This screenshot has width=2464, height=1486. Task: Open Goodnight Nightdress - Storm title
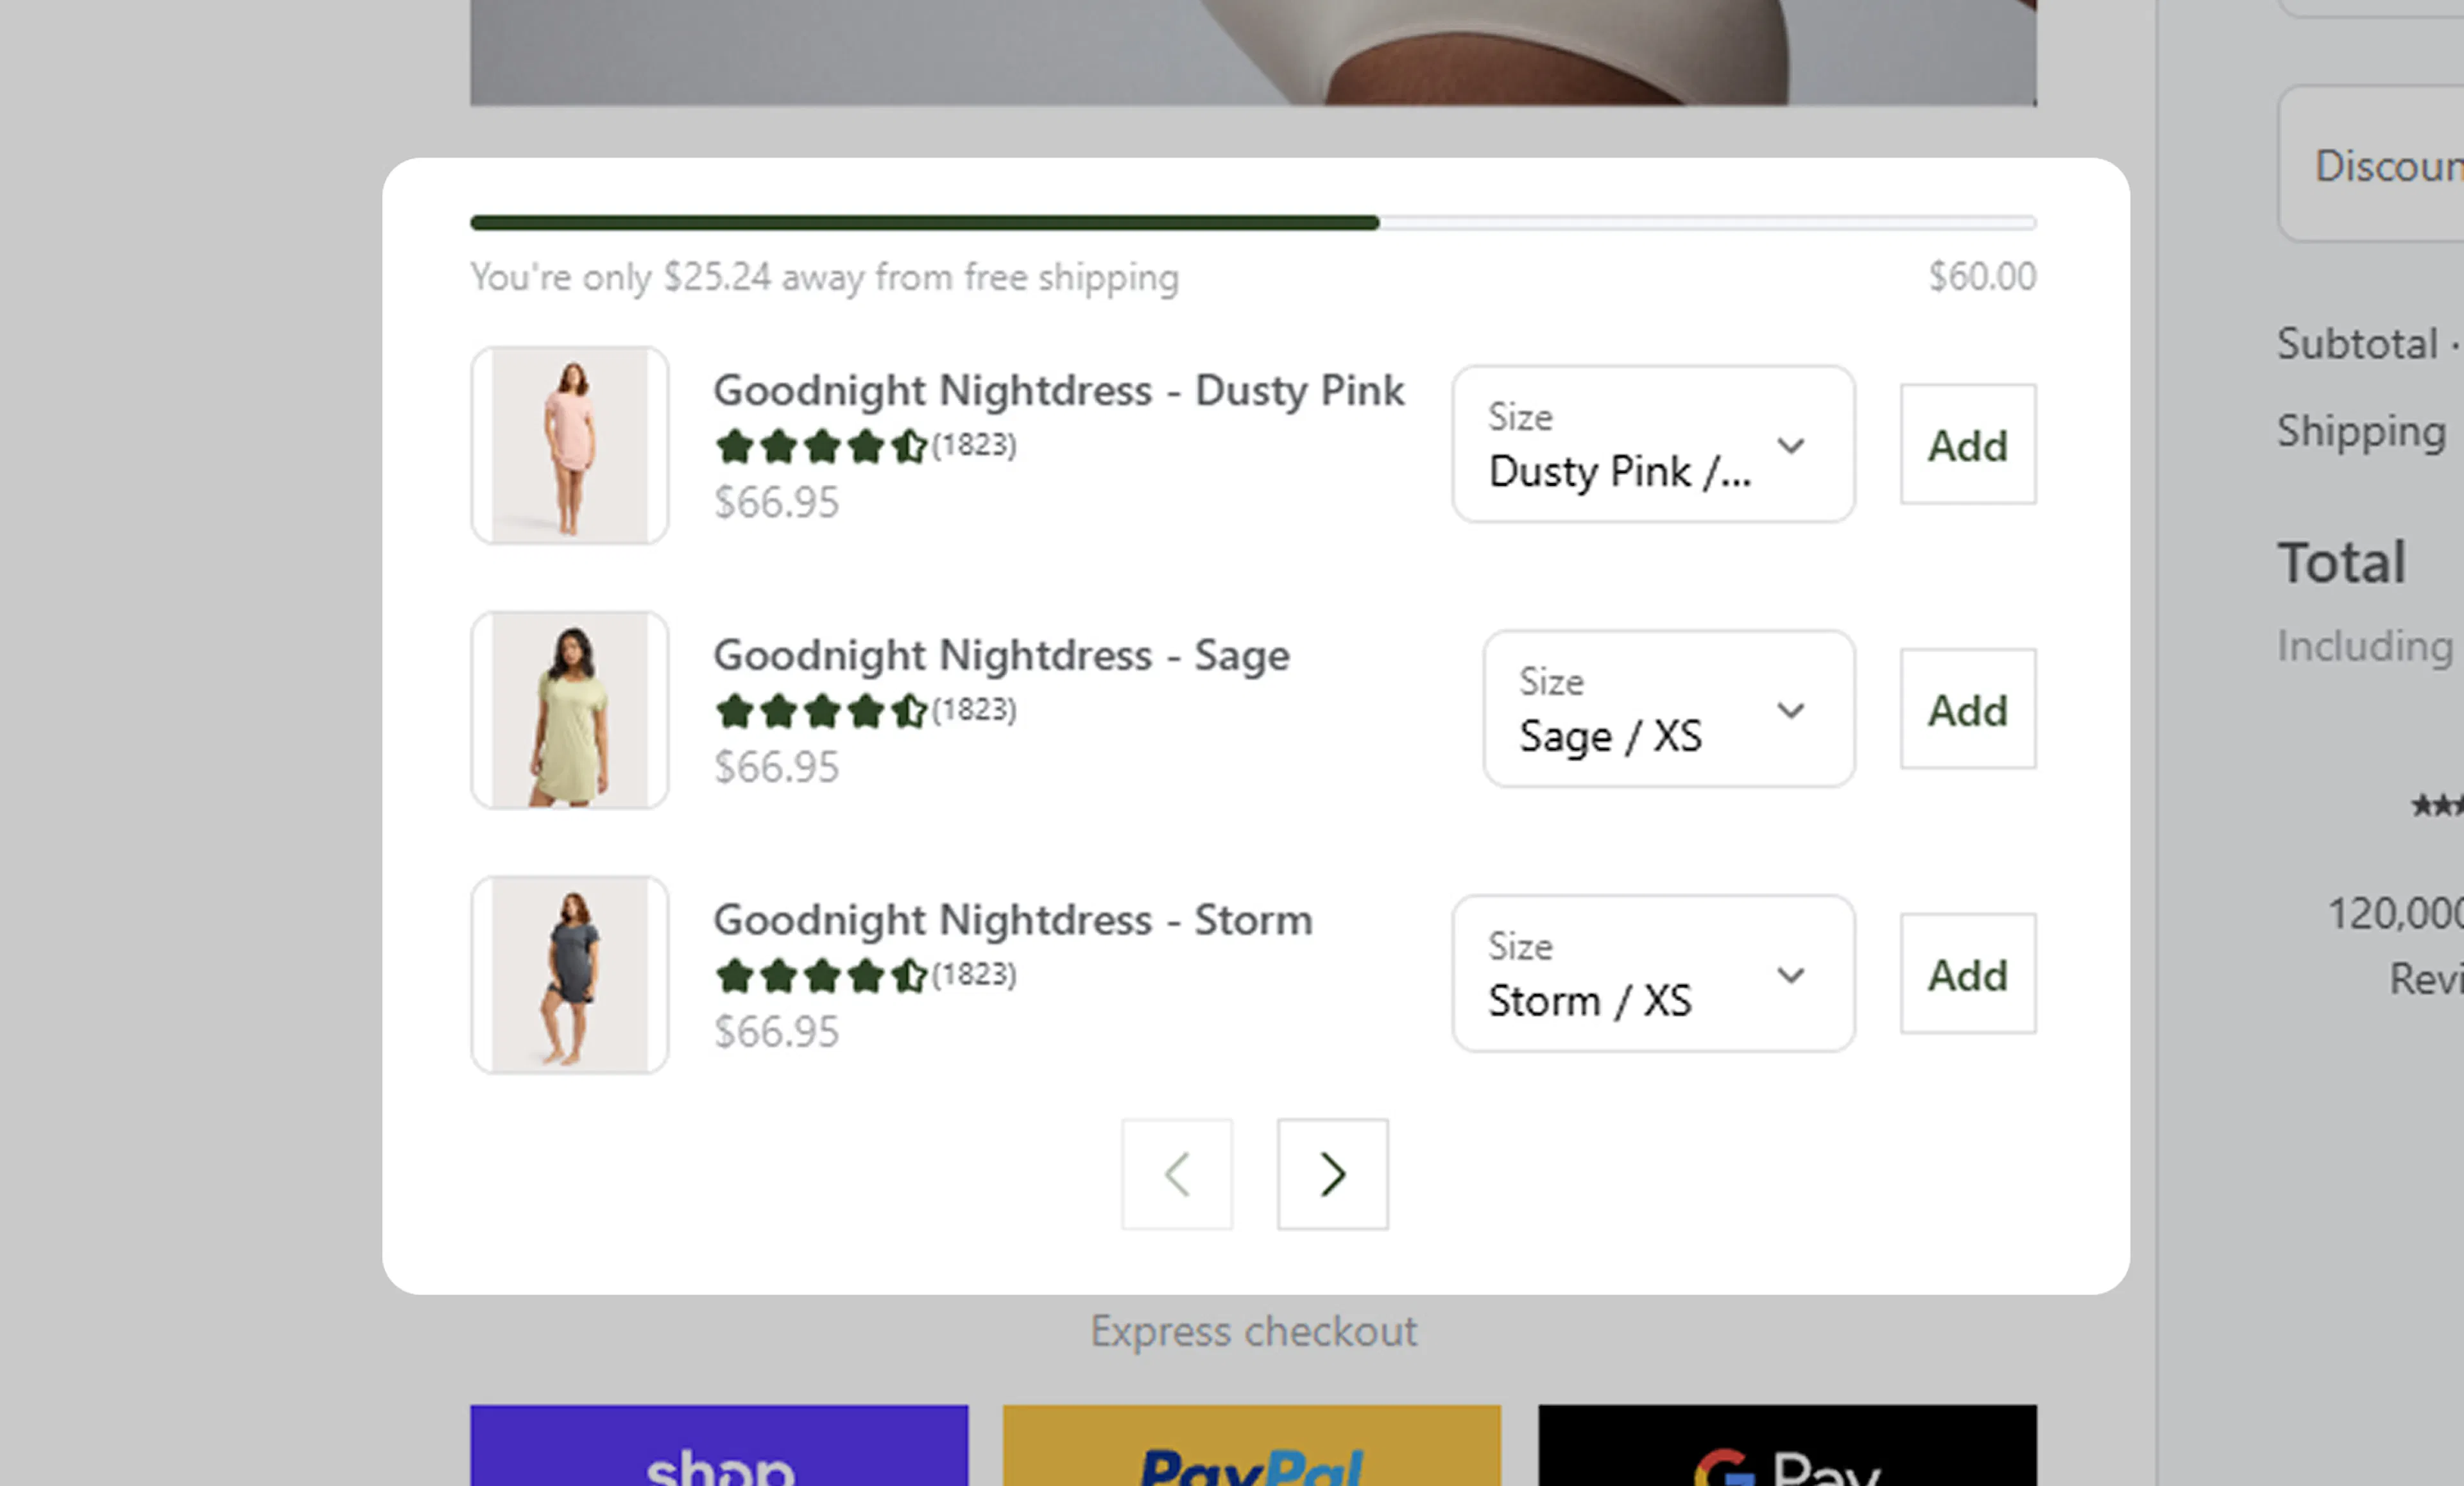point(1012,920)
